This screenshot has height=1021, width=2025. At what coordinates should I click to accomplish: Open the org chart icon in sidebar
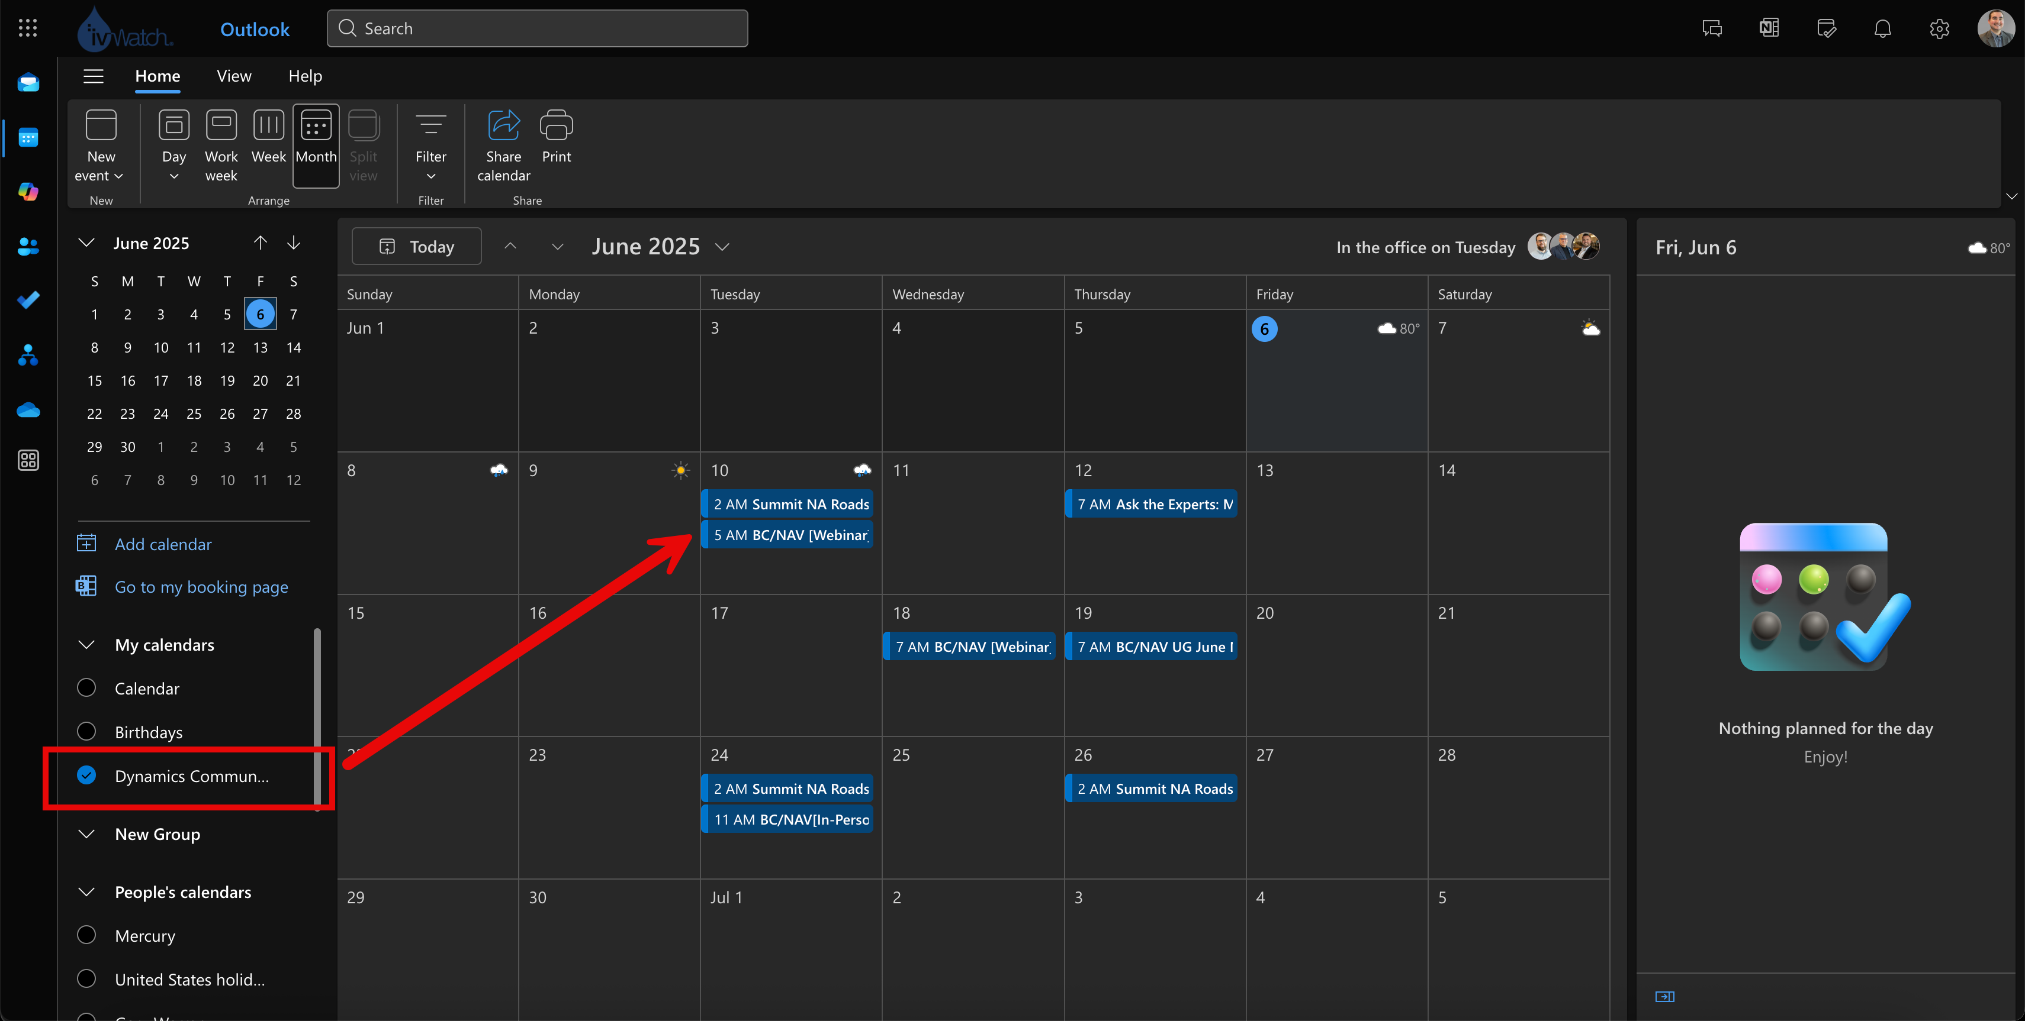click(28, 356)
